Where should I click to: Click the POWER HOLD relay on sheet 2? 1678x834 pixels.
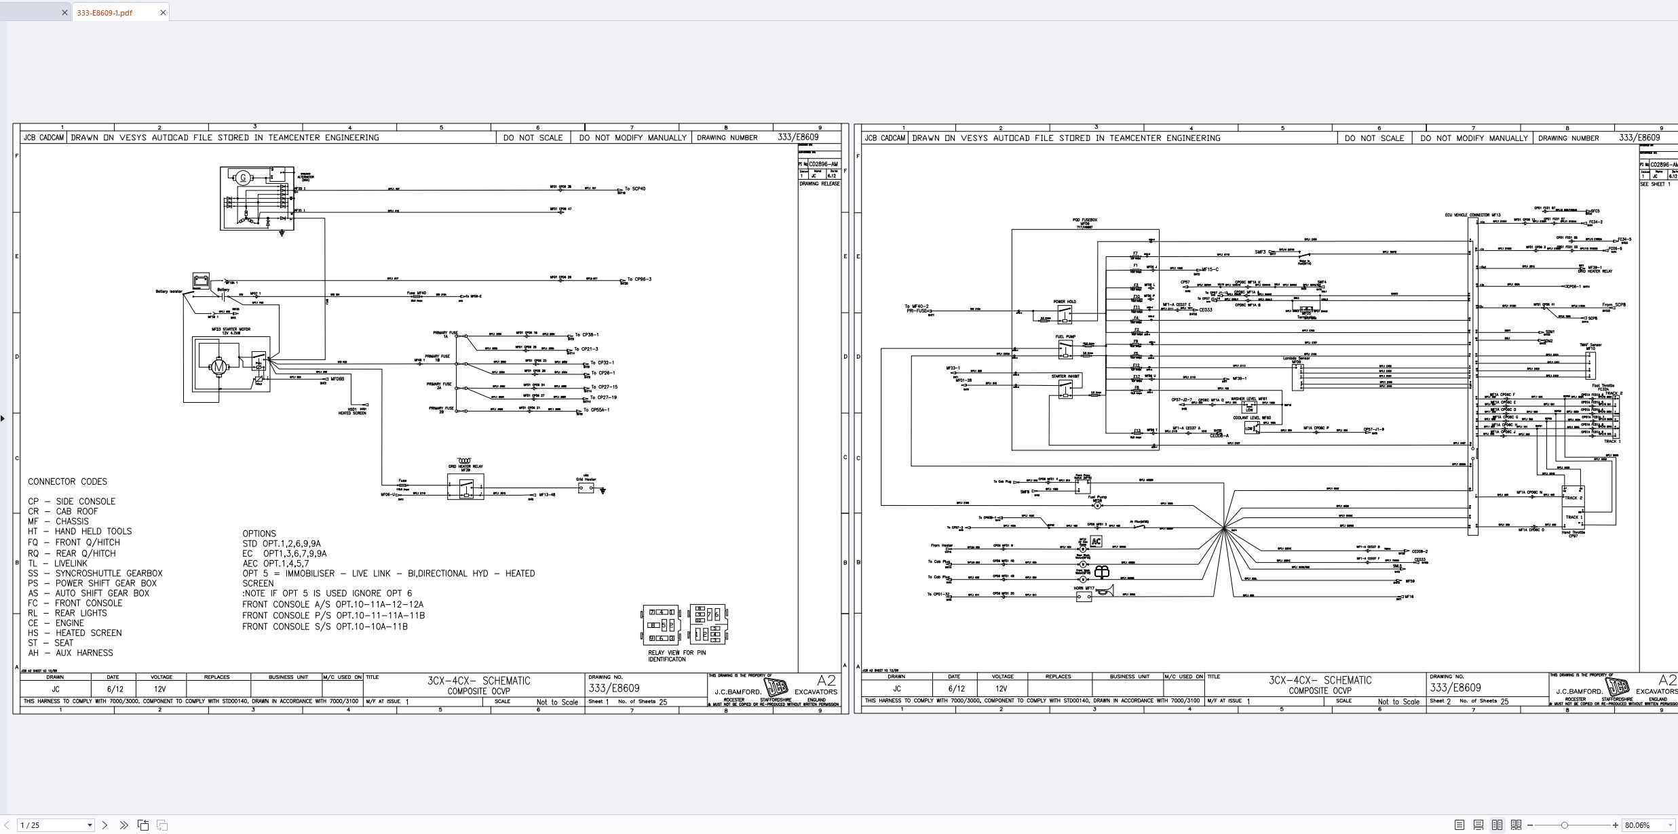[x=1065, y=314]
